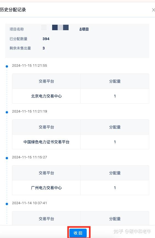The height and width of the screenshot is (238, 155).
Task: Click the 2024-11-14 10:37:41 timestamp
Action: (x=30, y=203)
